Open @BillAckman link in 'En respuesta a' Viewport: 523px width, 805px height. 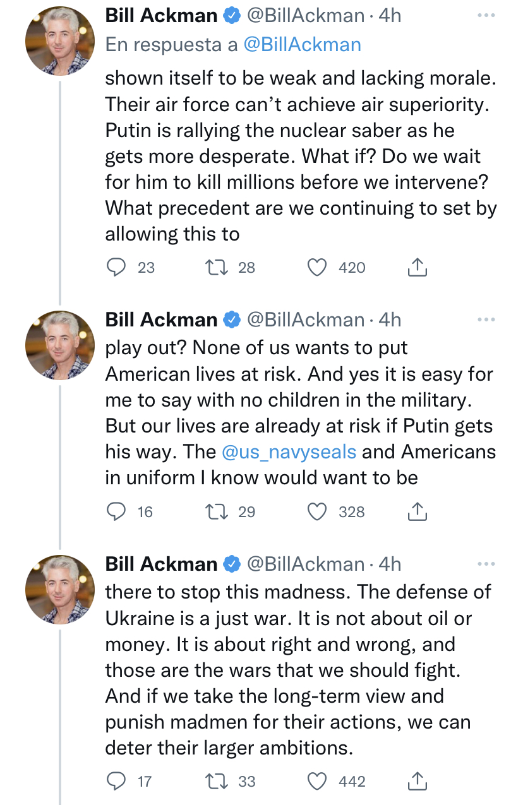[302, 45]
